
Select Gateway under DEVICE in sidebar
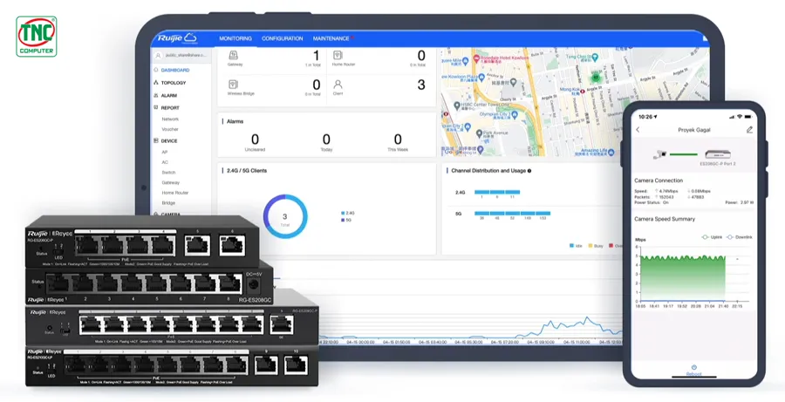pos(171,183)
